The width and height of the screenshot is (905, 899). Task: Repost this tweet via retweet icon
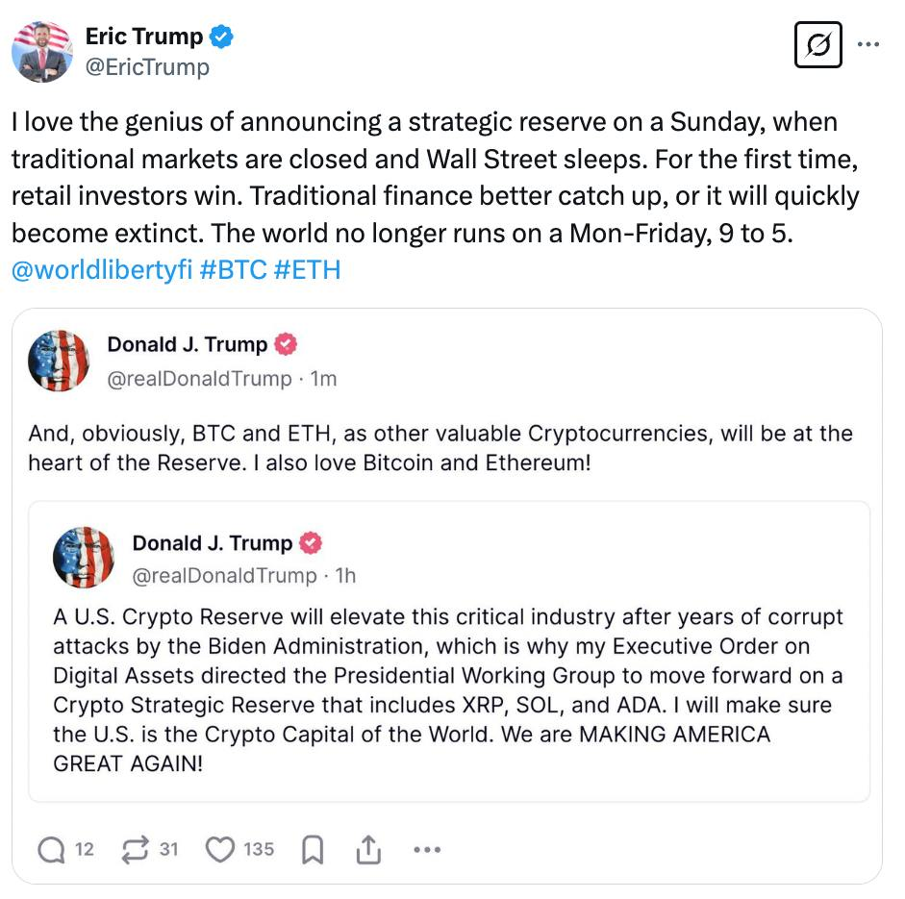136,849
